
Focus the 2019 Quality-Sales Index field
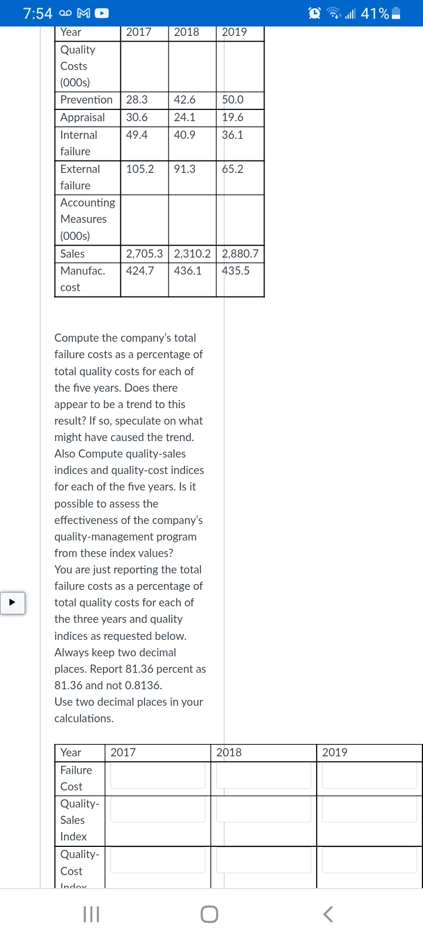click(369, 809)
